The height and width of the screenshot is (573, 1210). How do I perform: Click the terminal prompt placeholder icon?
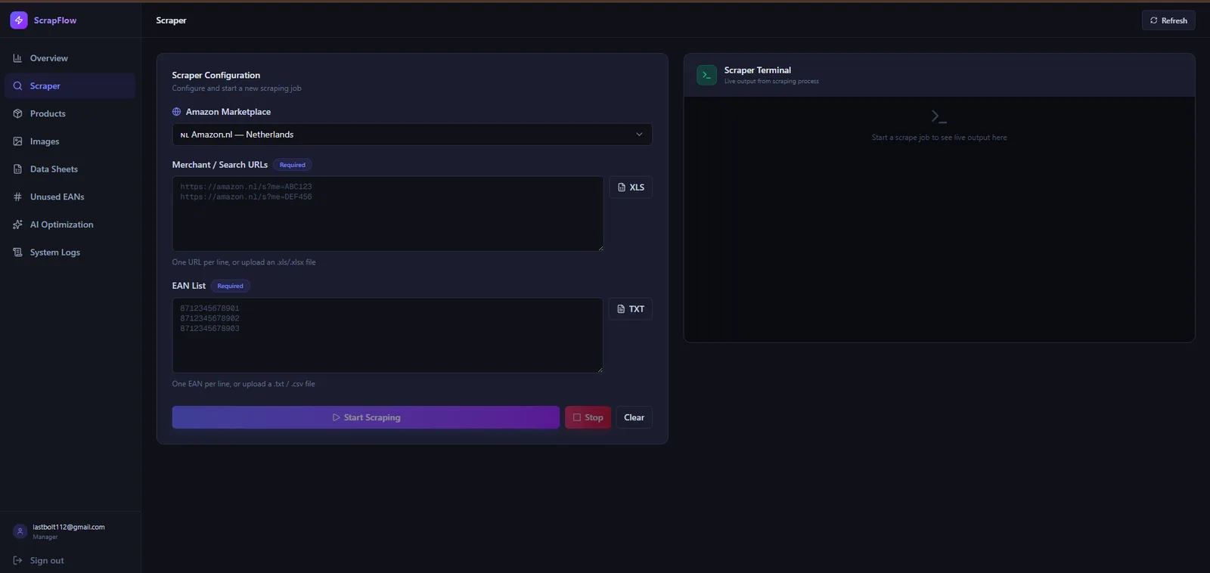[x=939, y=116]
